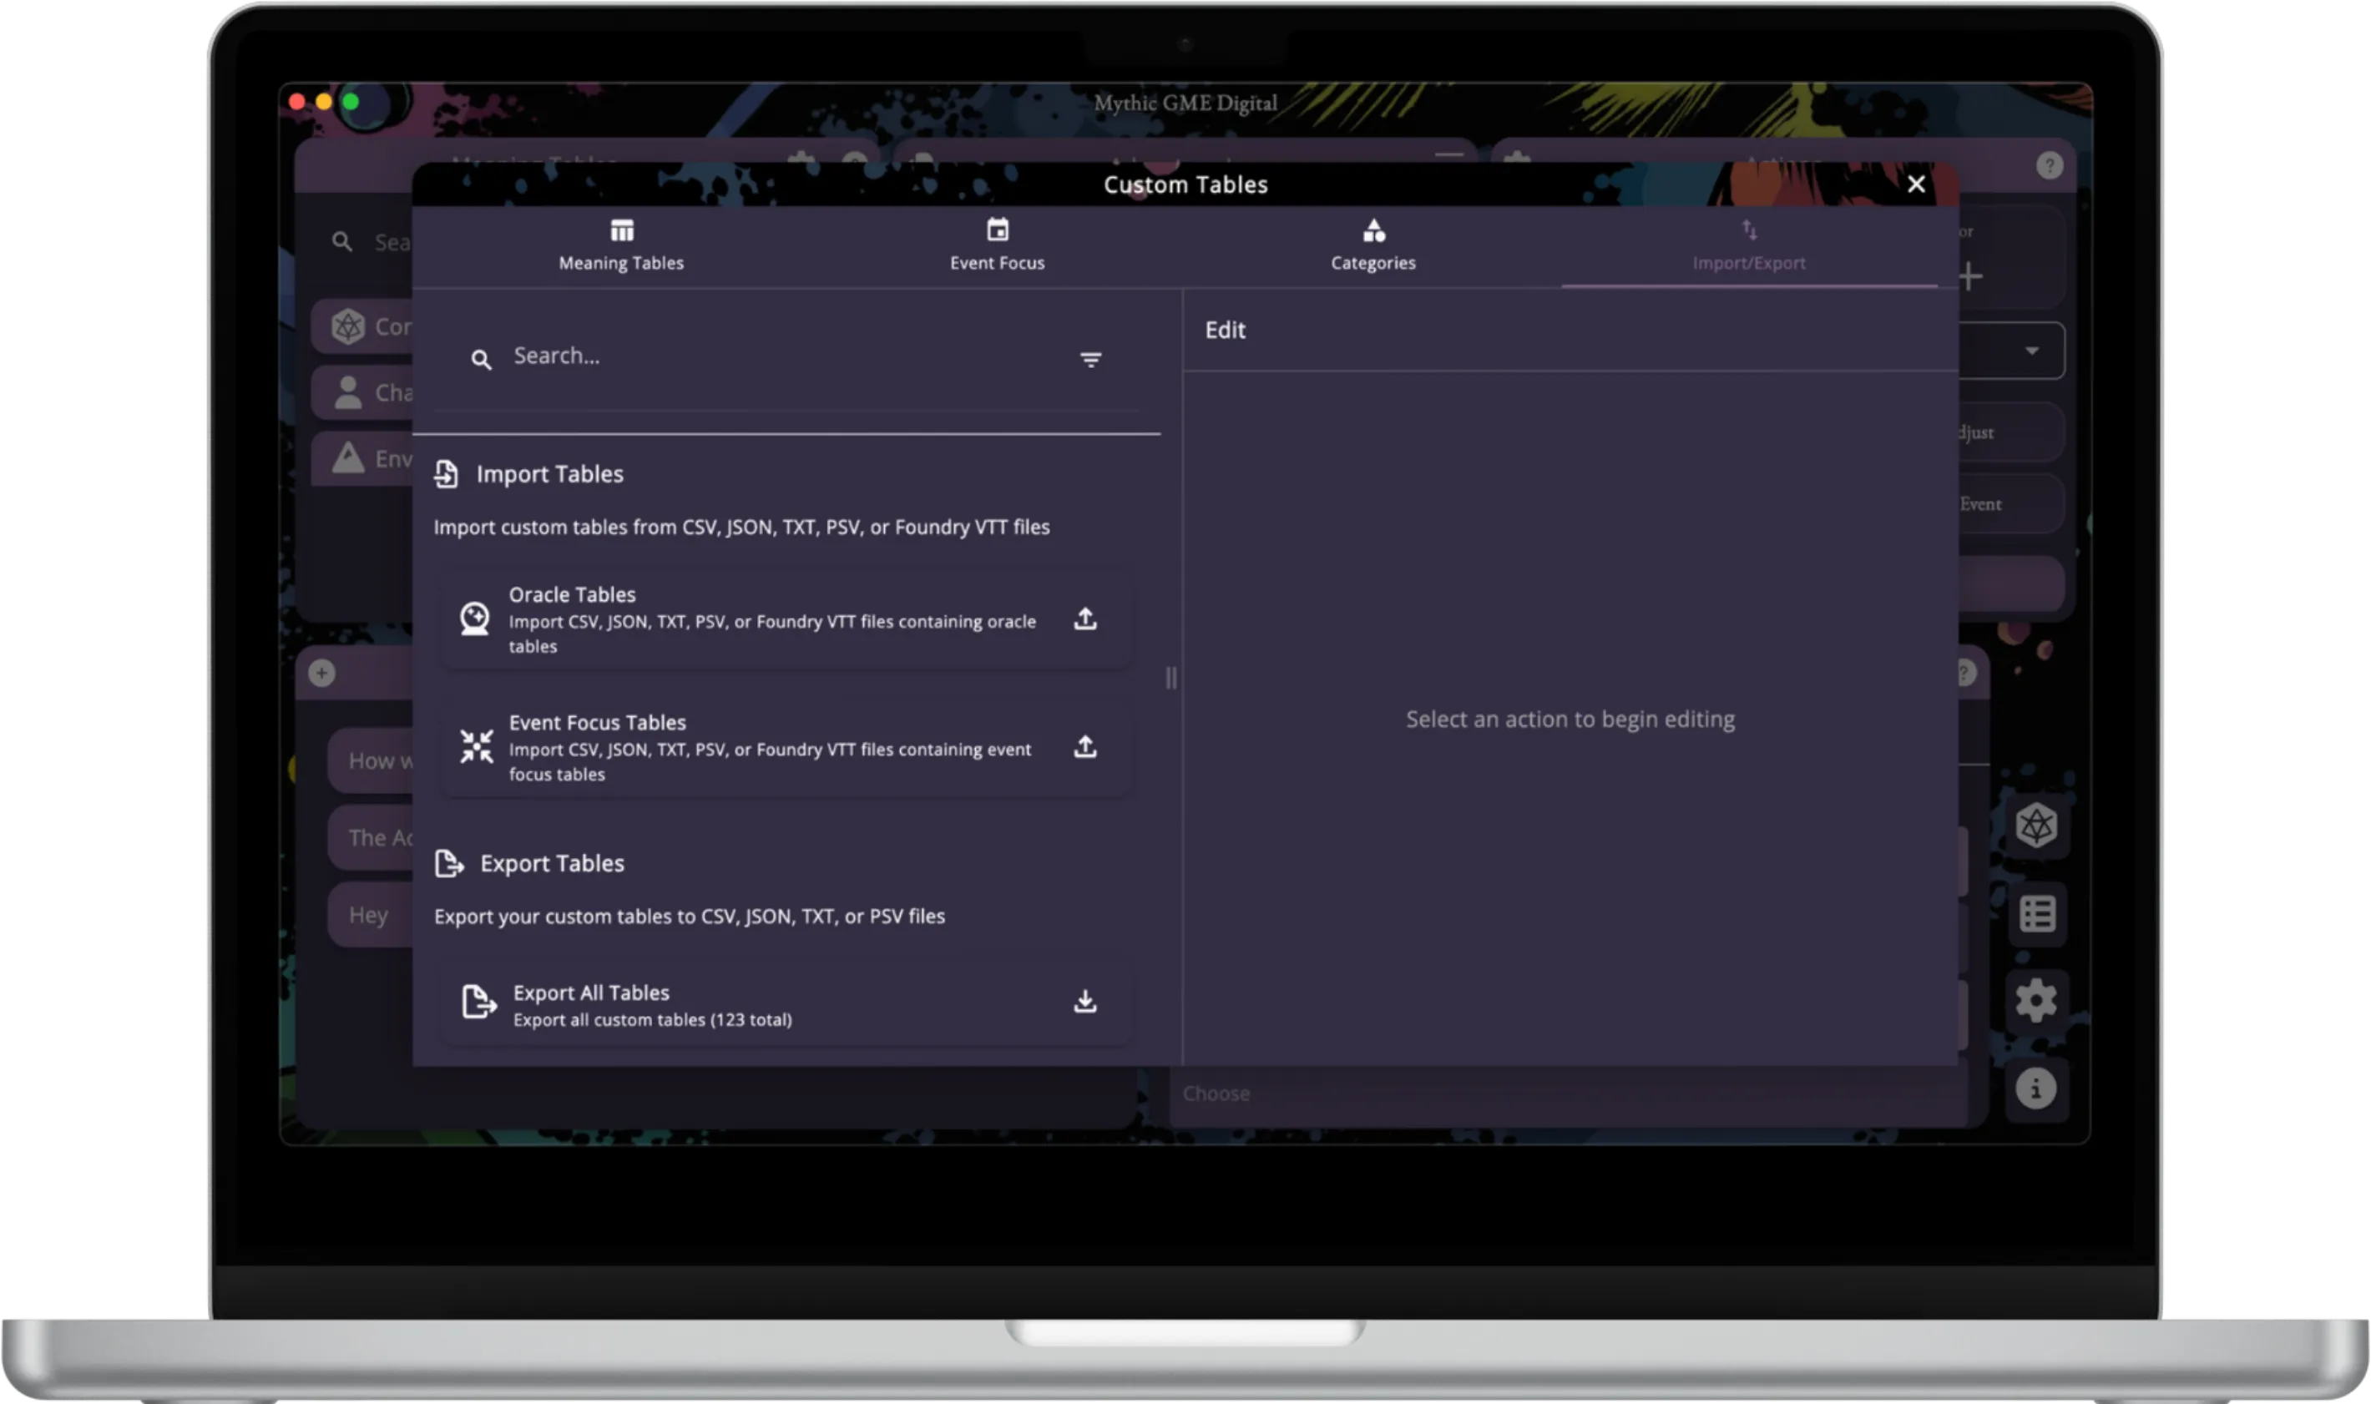The width and height of the screenshot is (2371, 1404).
Task: Click the dice icon in background sidebar list
Action: tap(347, 326)
